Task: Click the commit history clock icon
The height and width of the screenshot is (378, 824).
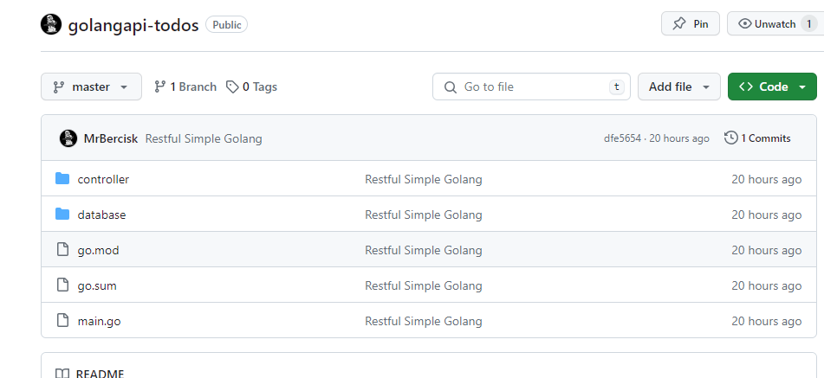Action: (x=730, y=138)
